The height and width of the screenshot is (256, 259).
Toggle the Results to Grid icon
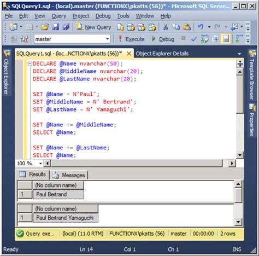pos(226,39)
